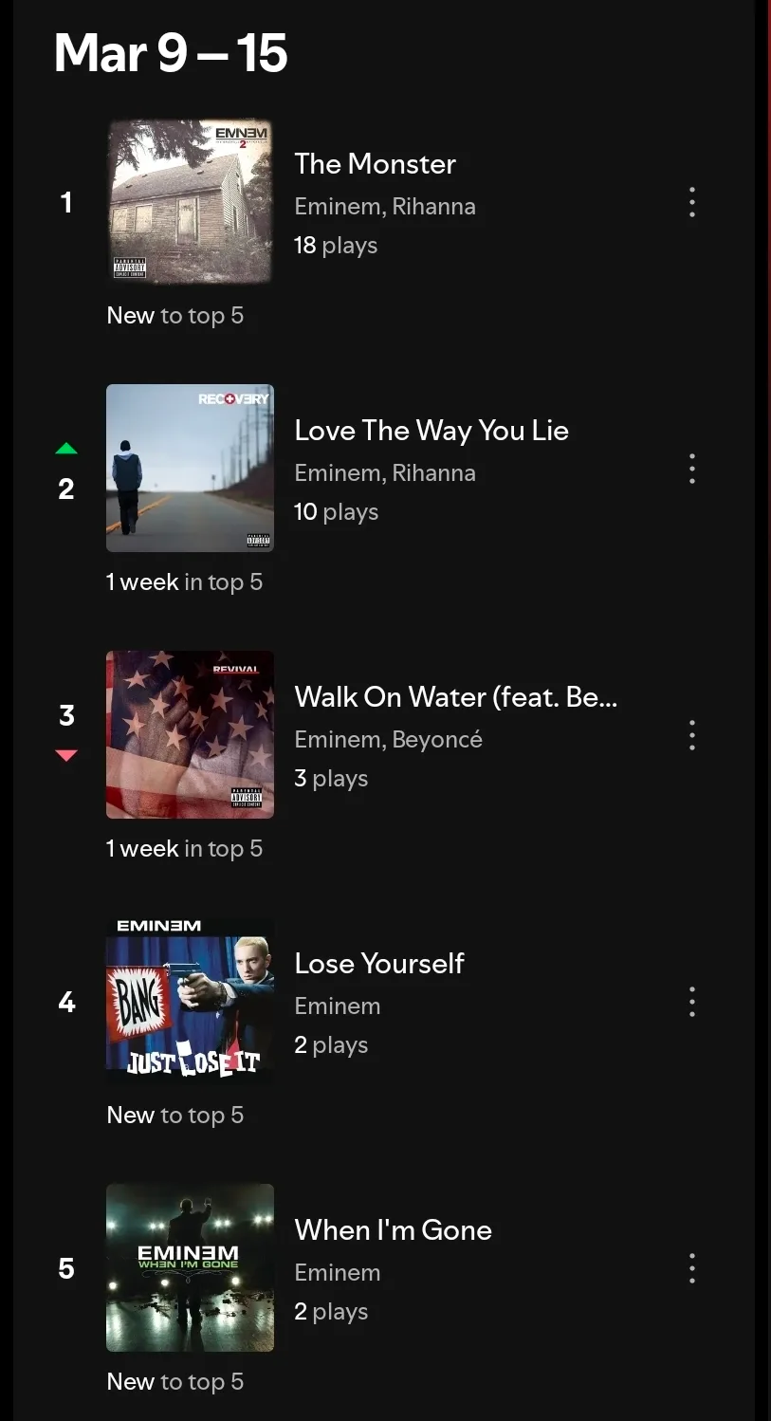The width and height of the screenshot is (771, 1421).
Task: Tap the Just Lose It cover art
Action: tap(190, 1001)
